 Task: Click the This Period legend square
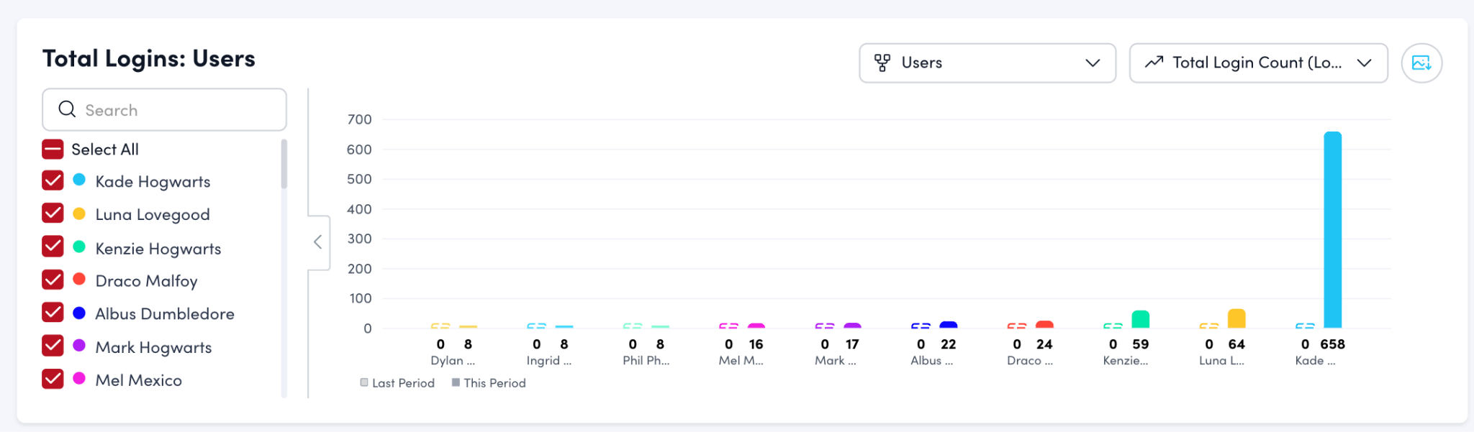pyautogui.click(x=456, y=382)
